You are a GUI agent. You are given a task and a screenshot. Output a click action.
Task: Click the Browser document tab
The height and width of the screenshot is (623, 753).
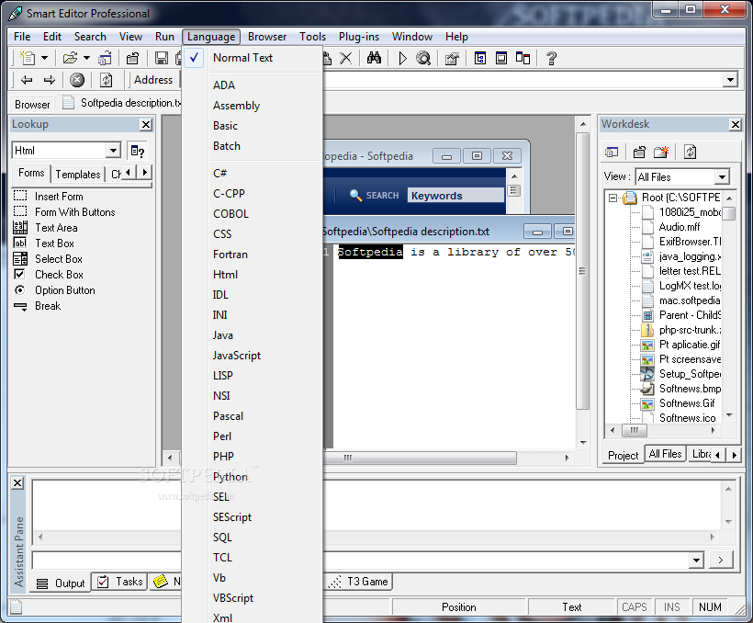pos(32,105)
